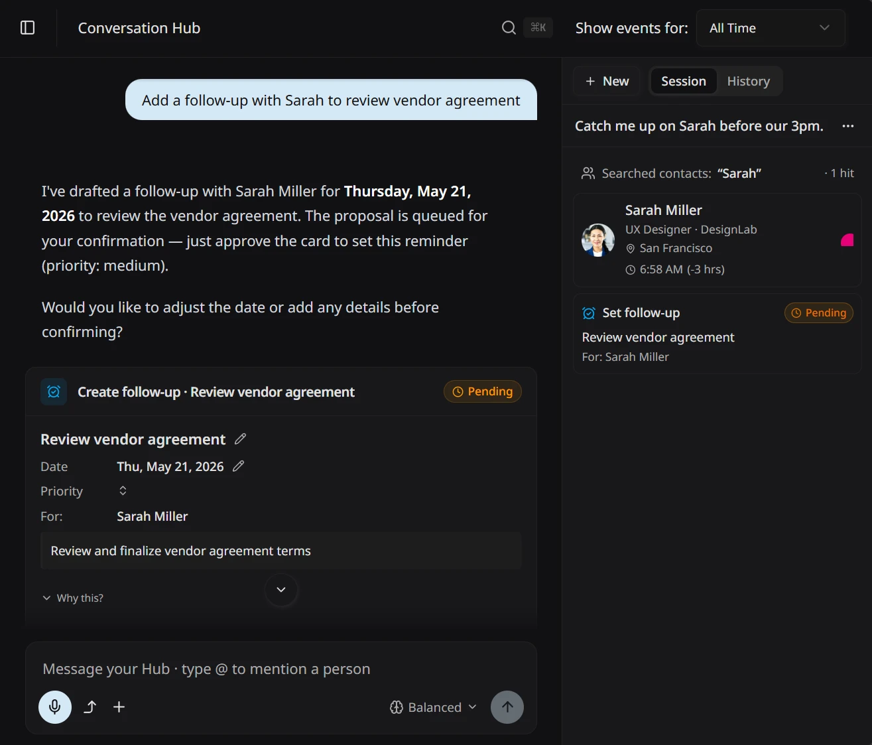The height and width of the screenshot is (745, 872).
Task: Add an attachment with the plus icon
Action: click(119, 707)
